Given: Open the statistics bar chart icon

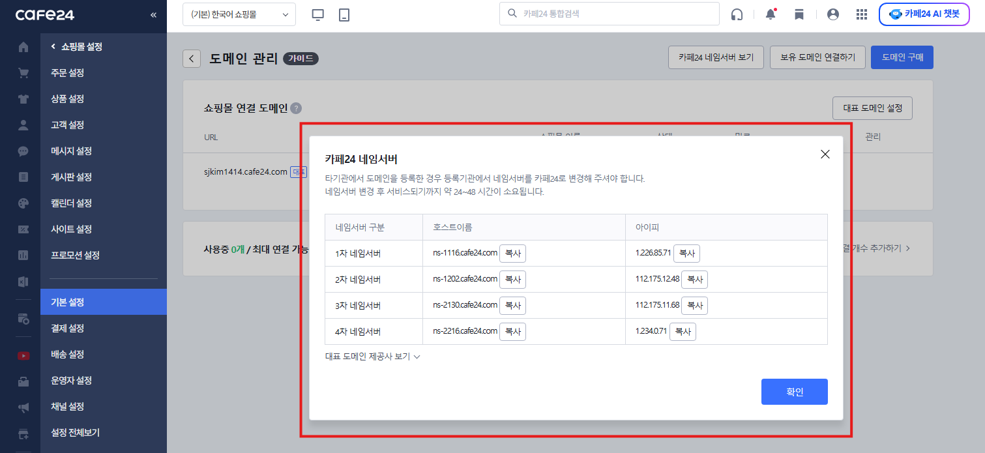Looking at the screenshot, I should pyautogui.click(x=23, y=256).
